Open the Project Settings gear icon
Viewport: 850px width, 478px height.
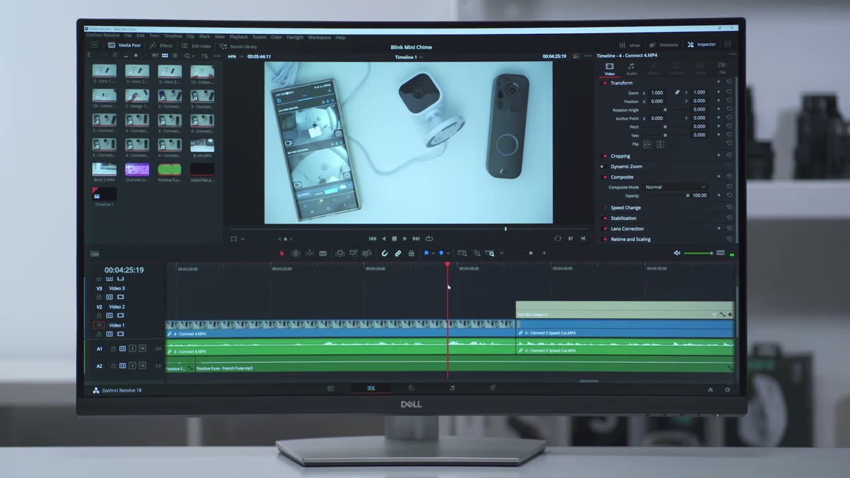[x=727, y=390]
